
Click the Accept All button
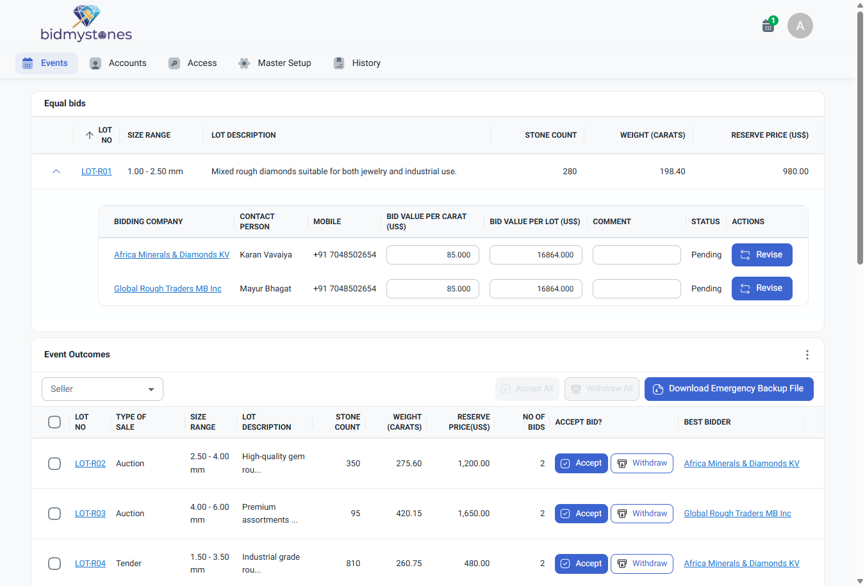pos(527,389)
